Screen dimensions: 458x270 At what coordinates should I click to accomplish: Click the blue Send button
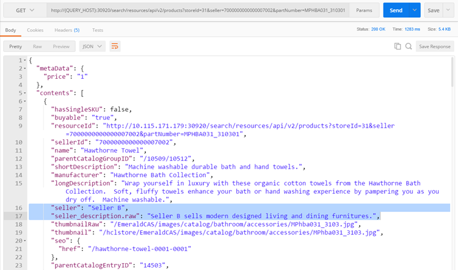point(396,10)
